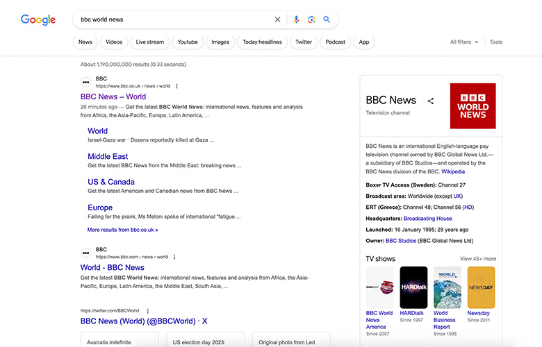The width and height of the screenshot is (542, 347).
Task: Select the Live stream filter chip
Action: [149, 42]
